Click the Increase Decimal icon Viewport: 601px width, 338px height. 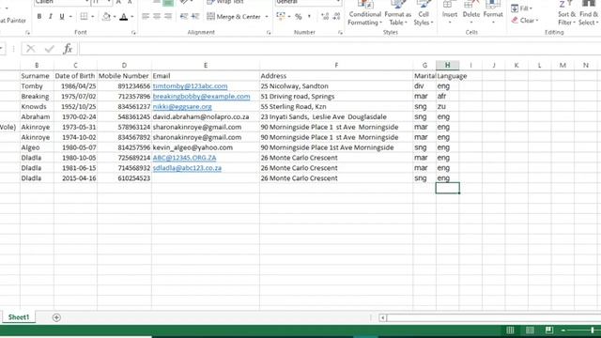coord(325,17)
